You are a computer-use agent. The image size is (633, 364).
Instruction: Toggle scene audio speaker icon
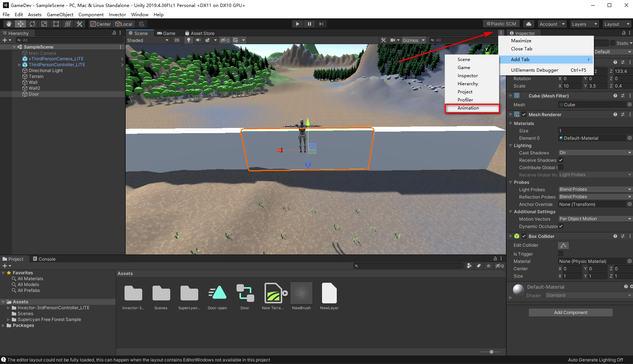point(198,40)
